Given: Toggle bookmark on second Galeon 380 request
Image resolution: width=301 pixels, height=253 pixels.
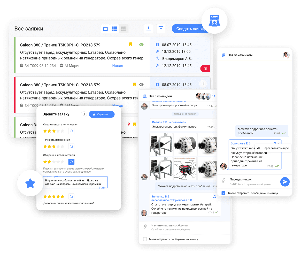Looking at the screenshot, I should point(134,85).
